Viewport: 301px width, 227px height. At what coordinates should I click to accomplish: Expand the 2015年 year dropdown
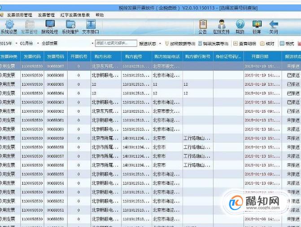point(17,44)
